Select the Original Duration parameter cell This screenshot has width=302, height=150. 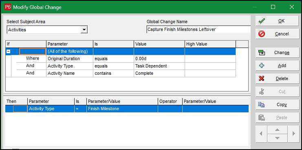point(70,59)
